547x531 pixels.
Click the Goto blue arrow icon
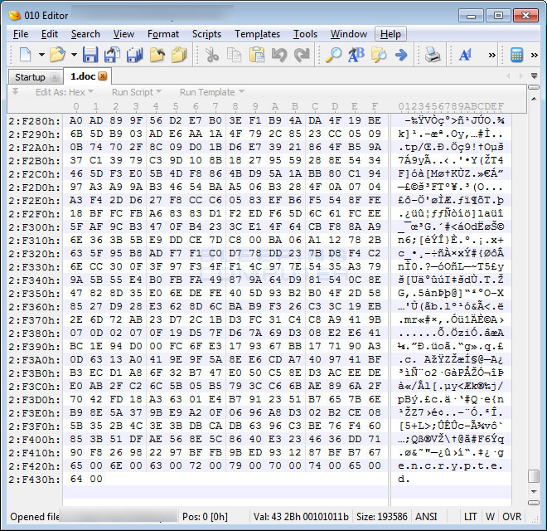[401, 55]
